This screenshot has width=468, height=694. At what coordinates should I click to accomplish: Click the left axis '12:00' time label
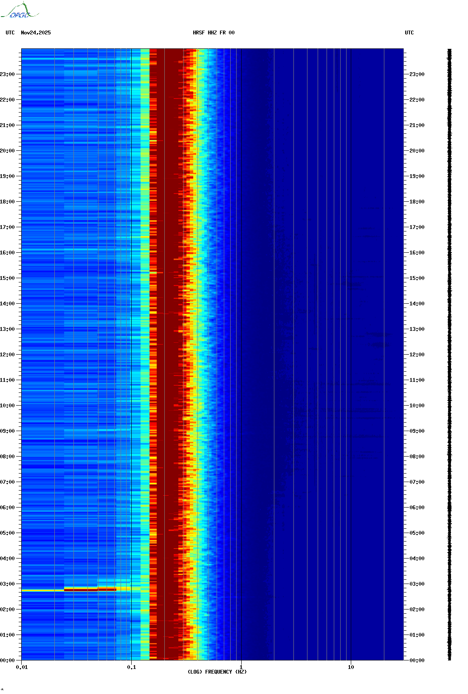pyautogui.click(x=7, y=355)
